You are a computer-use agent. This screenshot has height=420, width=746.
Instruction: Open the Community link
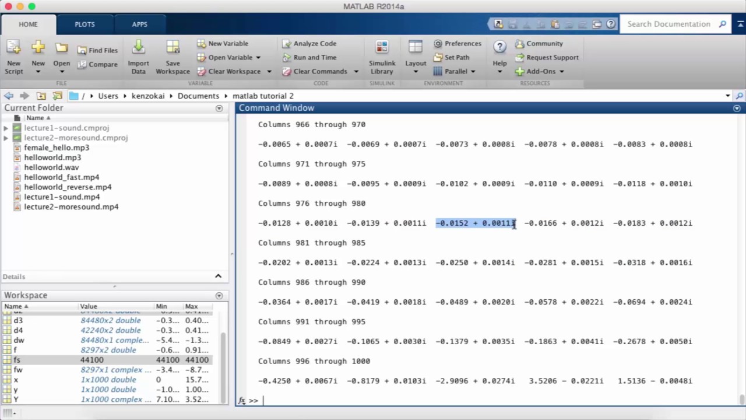[539, 43]
